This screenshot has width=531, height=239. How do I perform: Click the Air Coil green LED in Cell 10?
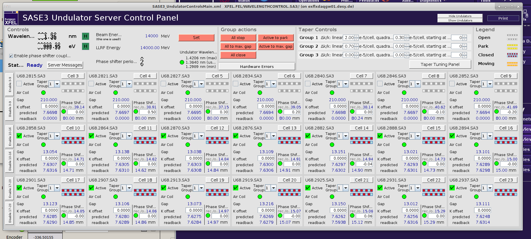[43, 145]
